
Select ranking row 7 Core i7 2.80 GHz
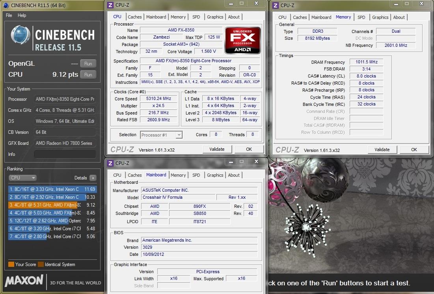coord(52,237)
